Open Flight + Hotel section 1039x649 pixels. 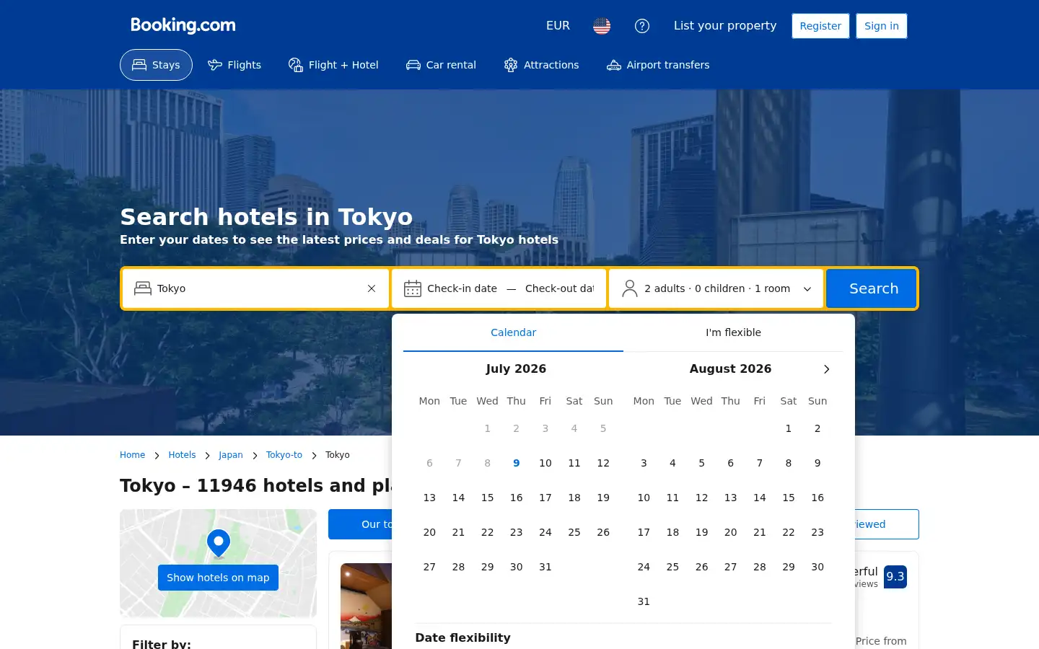click(x=333, y=65)
